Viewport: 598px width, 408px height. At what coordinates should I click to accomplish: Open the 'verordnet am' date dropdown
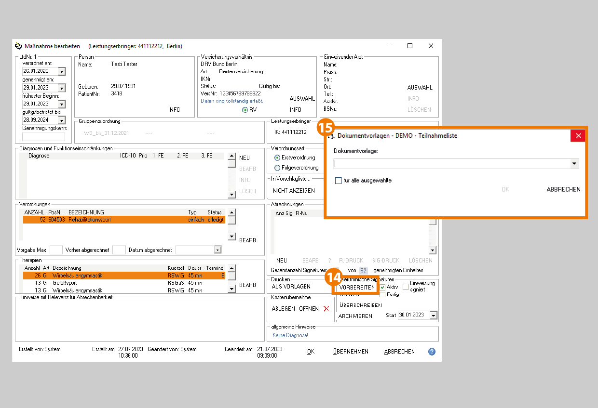point(61,71)
